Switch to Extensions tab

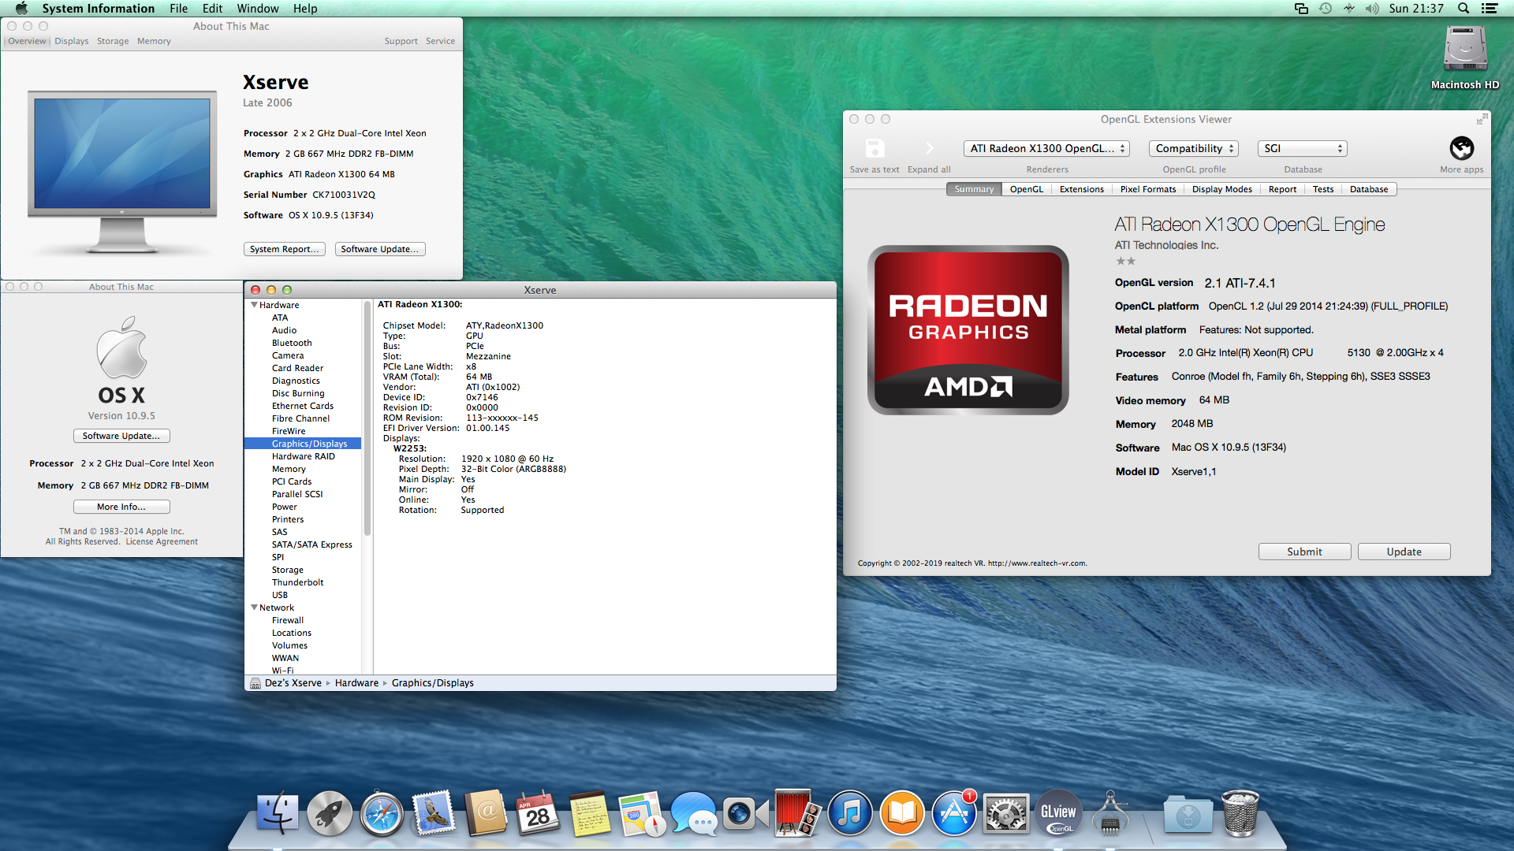tap(1081, 189)
